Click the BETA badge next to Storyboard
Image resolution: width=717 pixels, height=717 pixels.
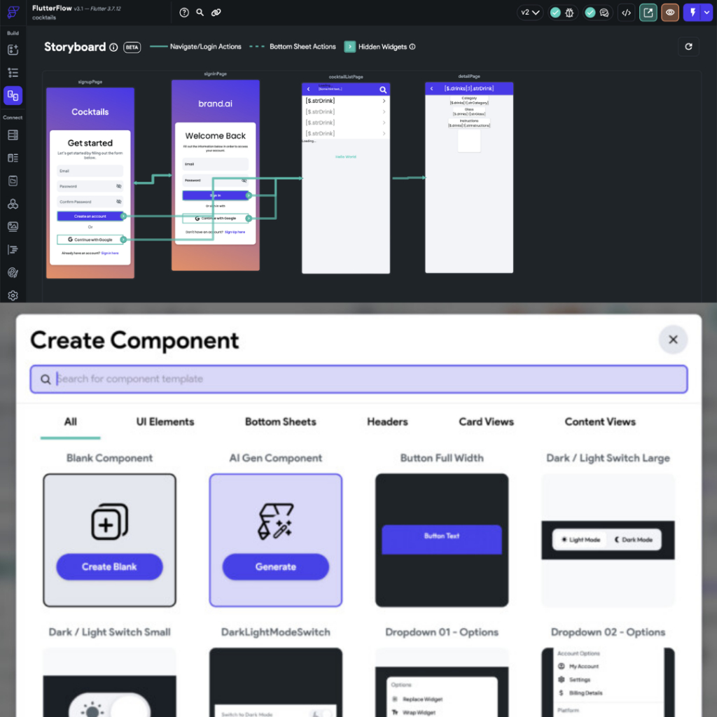pos(132,47)
